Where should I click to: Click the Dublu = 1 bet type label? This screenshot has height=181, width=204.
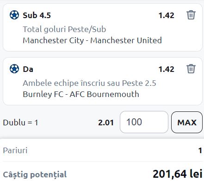coord(20,123)
